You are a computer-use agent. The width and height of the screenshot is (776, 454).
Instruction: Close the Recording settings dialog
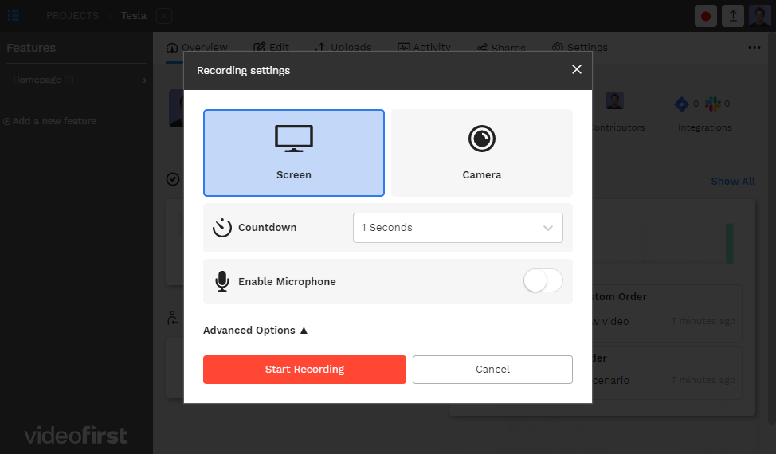coord(577,70)
